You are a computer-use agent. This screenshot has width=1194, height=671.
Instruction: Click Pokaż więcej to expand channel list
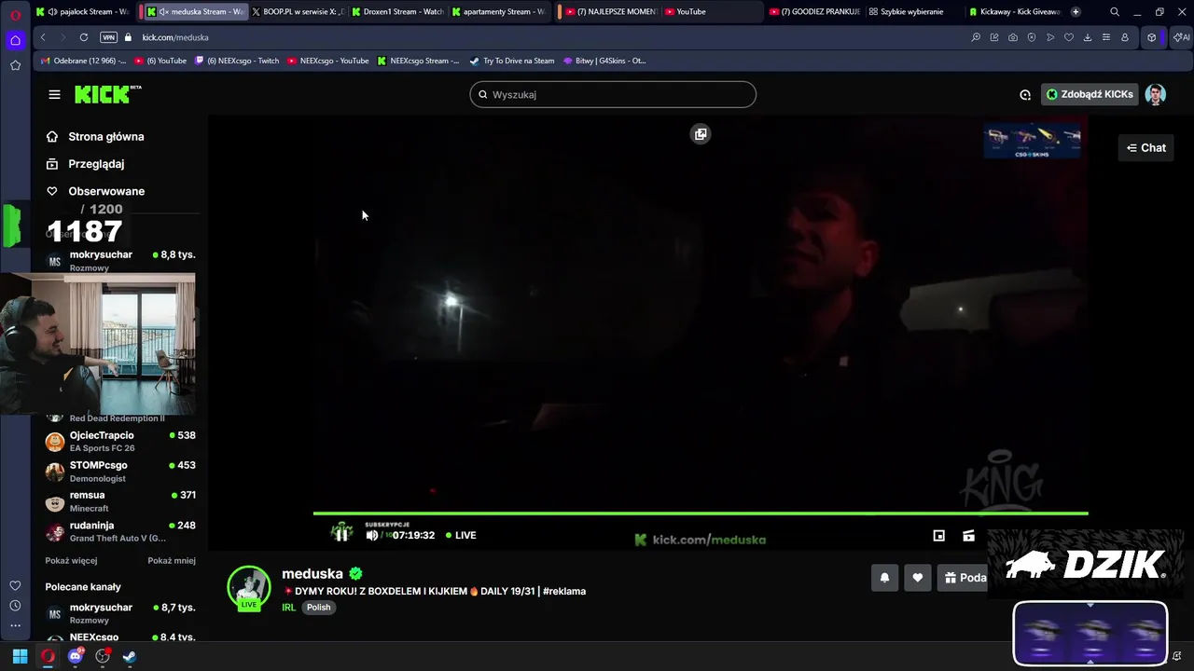(71, 560)
